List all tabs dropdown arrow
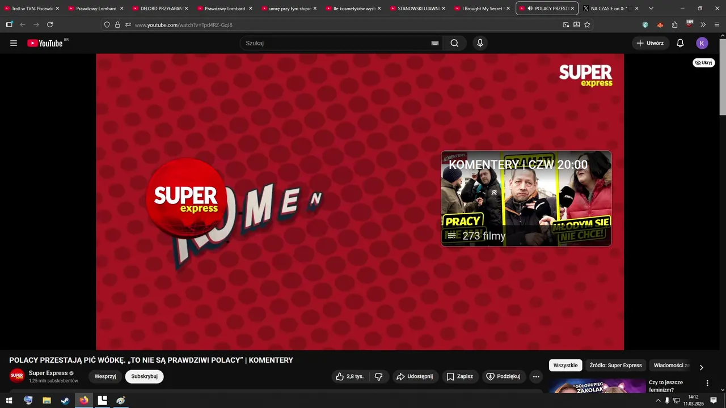 [651, 8]
